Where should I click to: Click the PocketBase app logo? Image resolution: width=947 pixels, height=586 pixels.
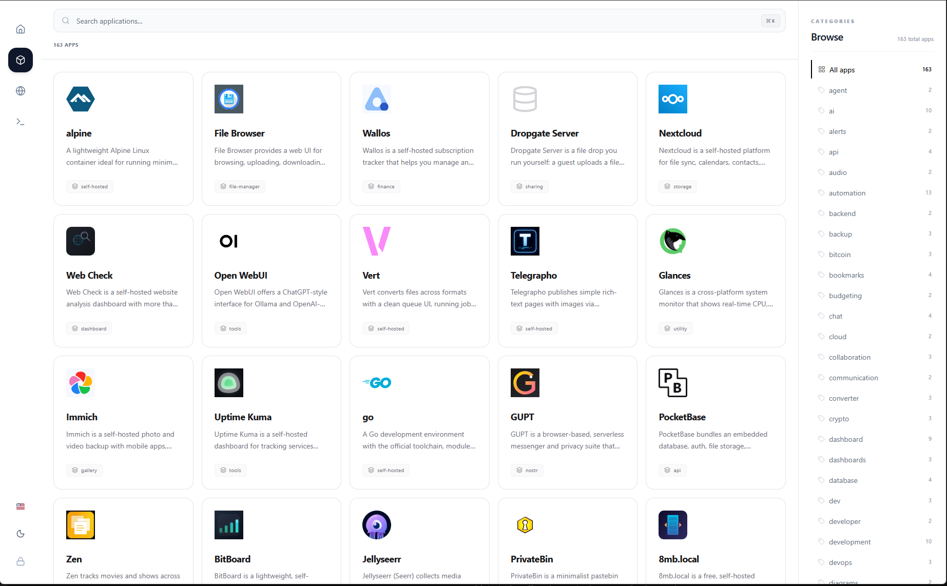(x=673, y=383)
